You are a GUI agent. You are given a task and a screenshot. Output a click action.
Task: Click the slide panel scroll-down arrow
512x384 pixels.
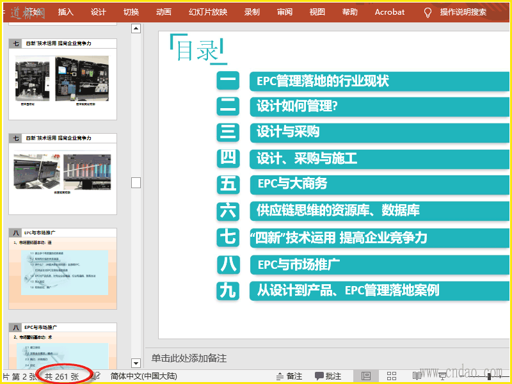(136, 363)
